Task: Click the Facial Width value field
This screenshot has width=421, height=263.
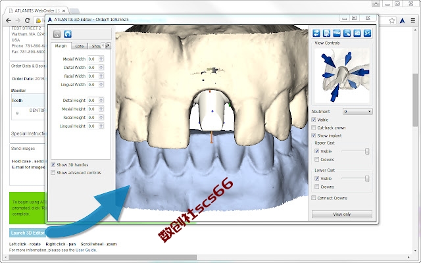Action: 93,76
